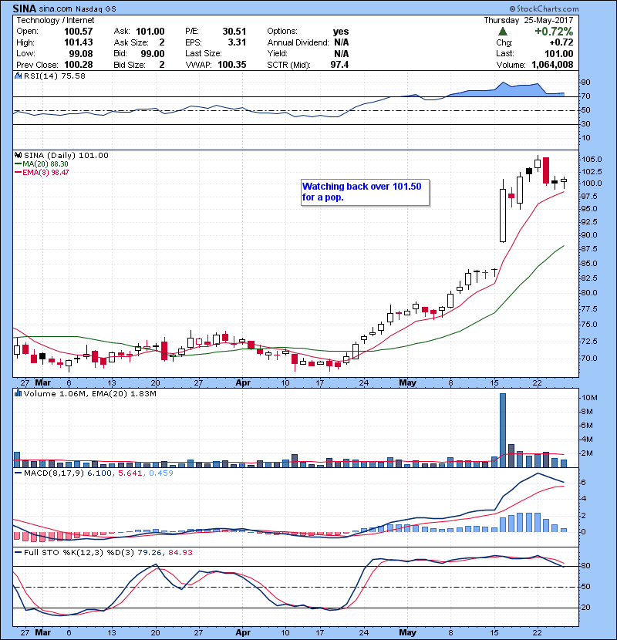Click the 105.0 price axis label
Image resolution: width=617 pixels, height=640 pixels.
click(x=592, y=160)
